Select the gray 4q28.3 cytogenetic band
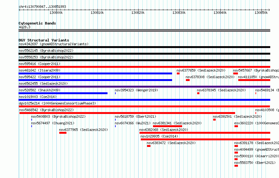Image resolution: width=279 pixels, height=178 pixels. pos(144,31)
